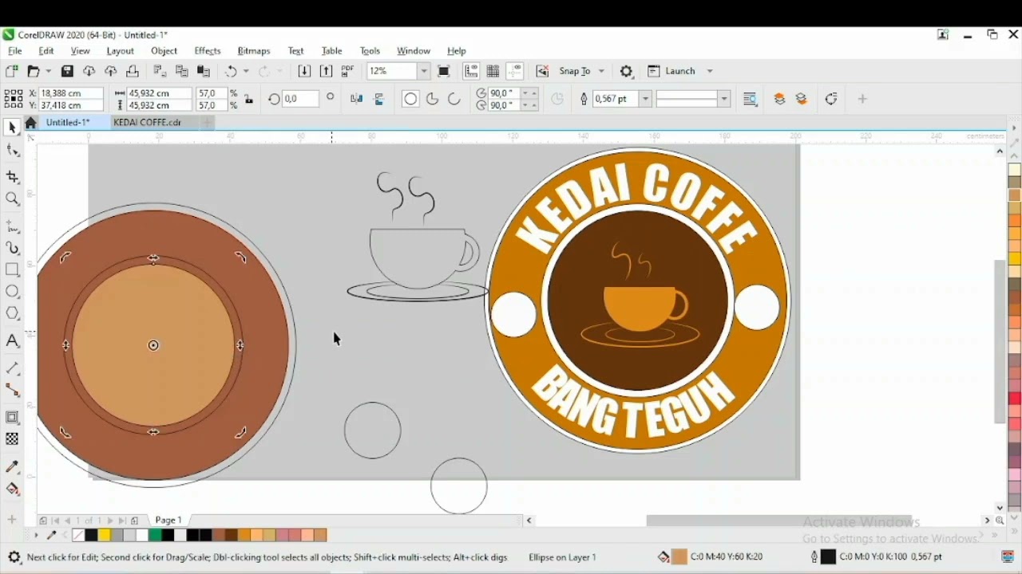
Task: Set ellipse shape to full ellipse
Action: click(410, 99)
